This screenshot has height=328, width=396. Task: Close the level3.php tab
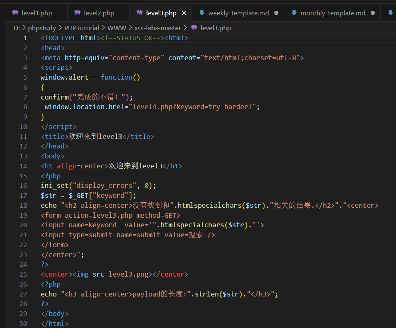coord(185,13)
